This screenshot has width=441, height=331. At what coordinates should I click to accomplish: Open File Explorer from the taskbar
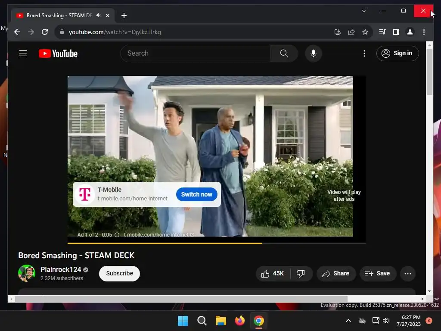click(x=221, y=321)
